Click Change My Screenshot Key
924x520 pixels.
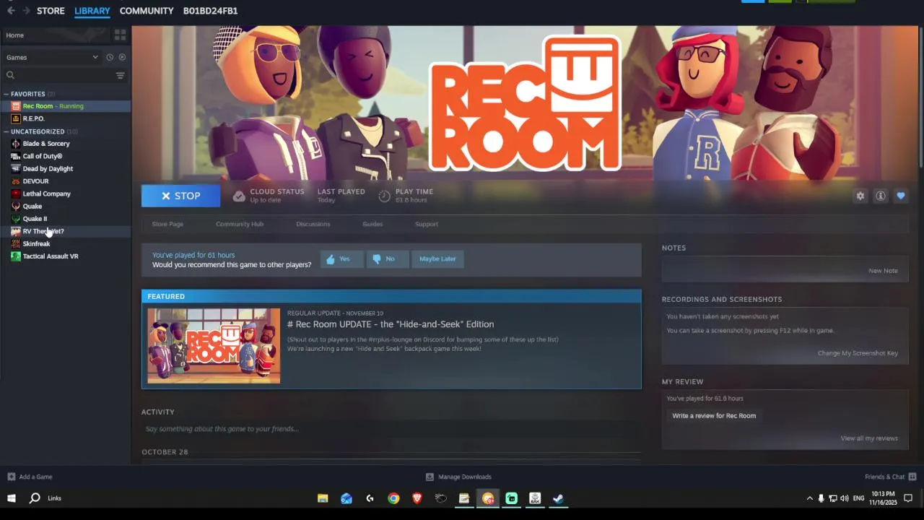click(x=858, y=353)
